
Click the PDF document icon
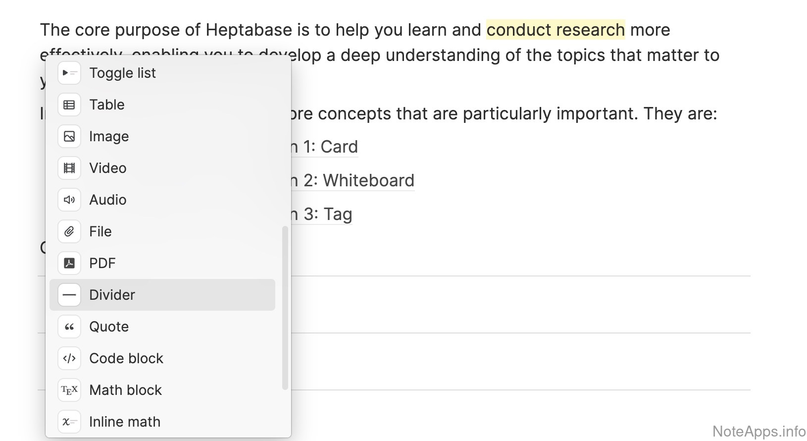click(69, 264)
